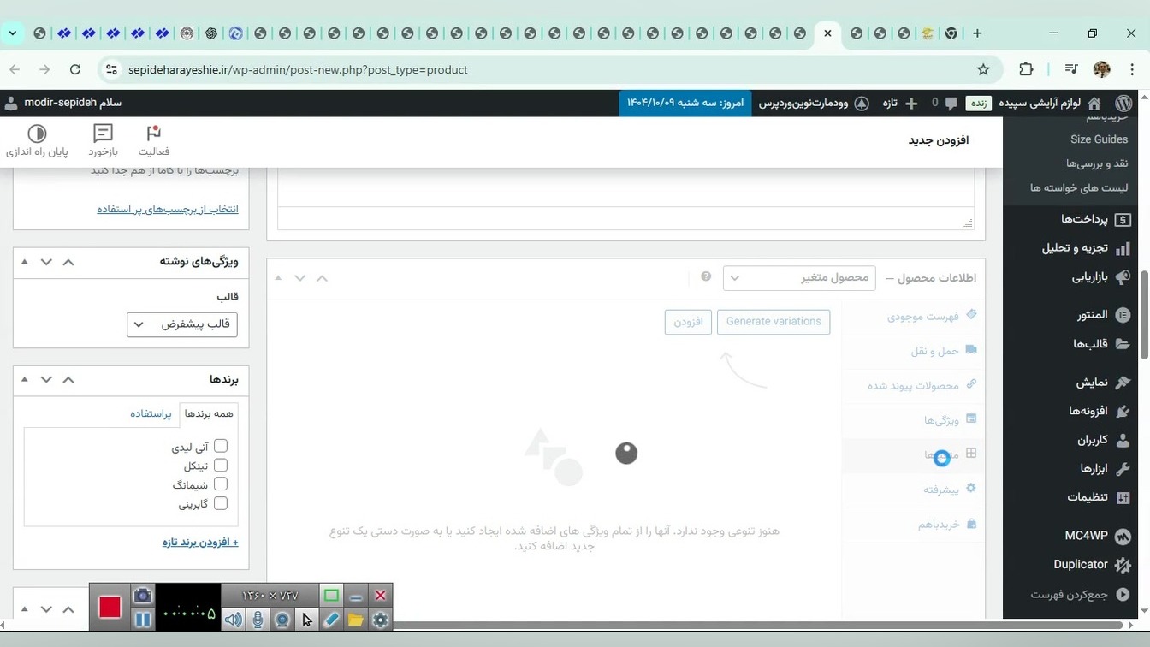This screenshot has height=647, width=1150.
Task: Click the فعالیت (Activity) flag icon
Action: pos(154,134)
